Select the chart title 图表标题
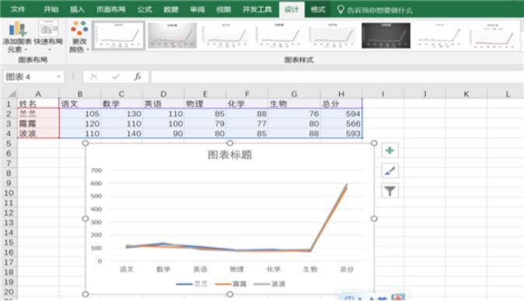Viewport: 524px width, 301px height. click(229, 155)
